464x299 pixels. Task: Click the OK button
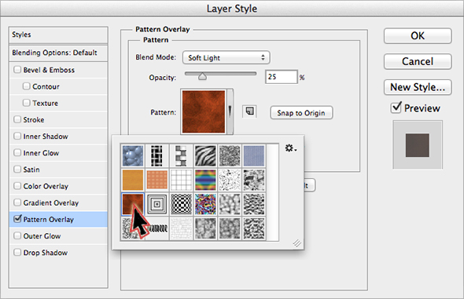418,36
